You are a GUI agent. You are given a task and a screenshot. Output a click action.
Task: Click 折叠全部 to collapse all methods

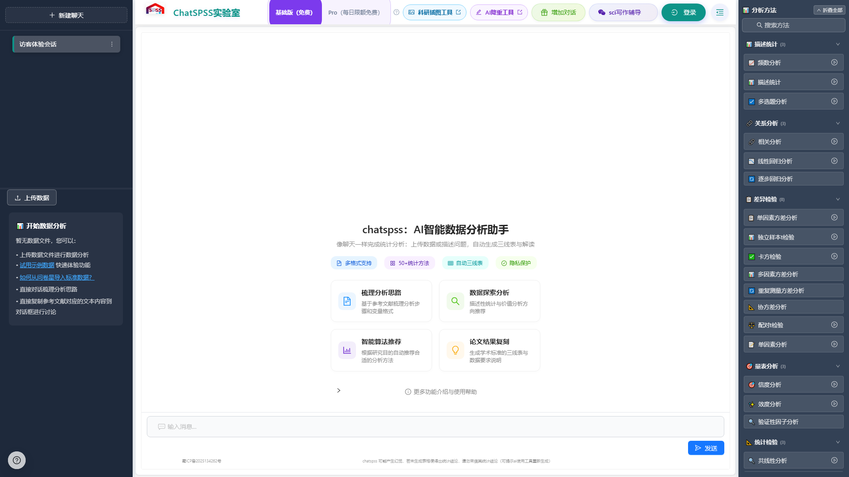[x=829, y=10]
